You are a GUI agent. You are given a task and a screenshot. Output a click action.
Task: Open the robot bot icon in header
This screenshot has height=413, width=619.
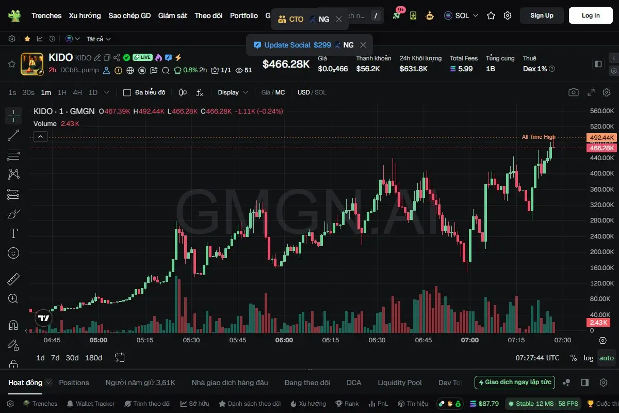(x=430, y=15)
